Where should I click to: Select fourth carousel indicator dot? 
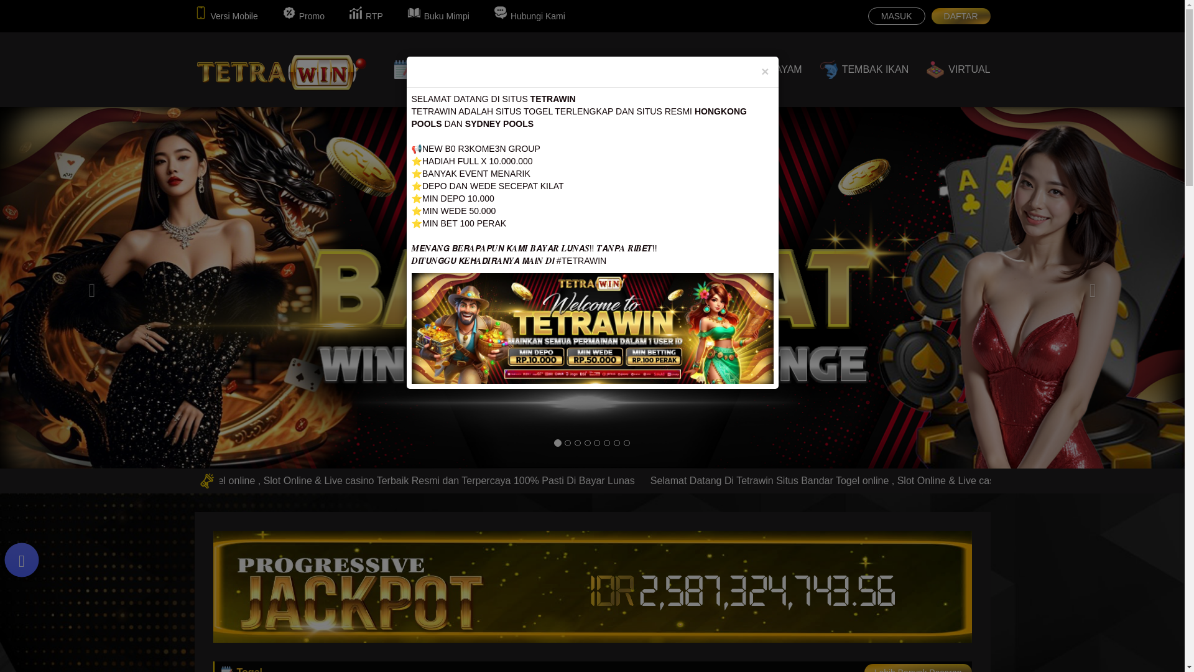pyautogui.click(x=588, y=443)
